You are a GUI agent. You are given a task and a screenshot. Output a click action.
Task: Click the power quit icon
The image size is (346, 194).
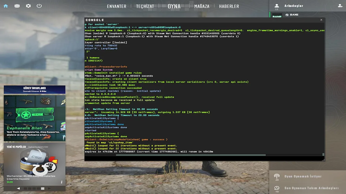coord(39,6)
